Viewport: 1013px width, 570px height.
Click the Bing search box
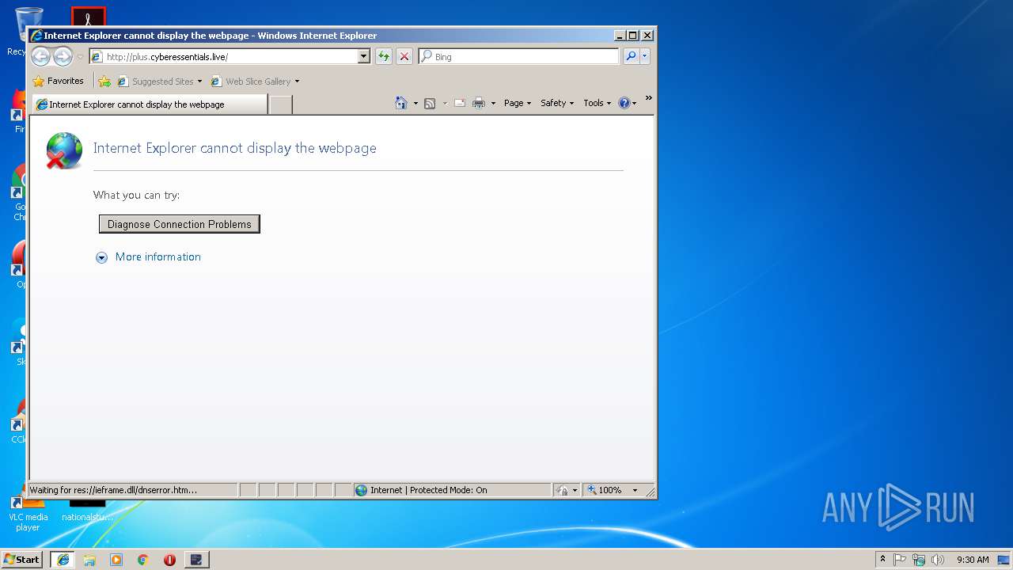[x=519, y=56]
